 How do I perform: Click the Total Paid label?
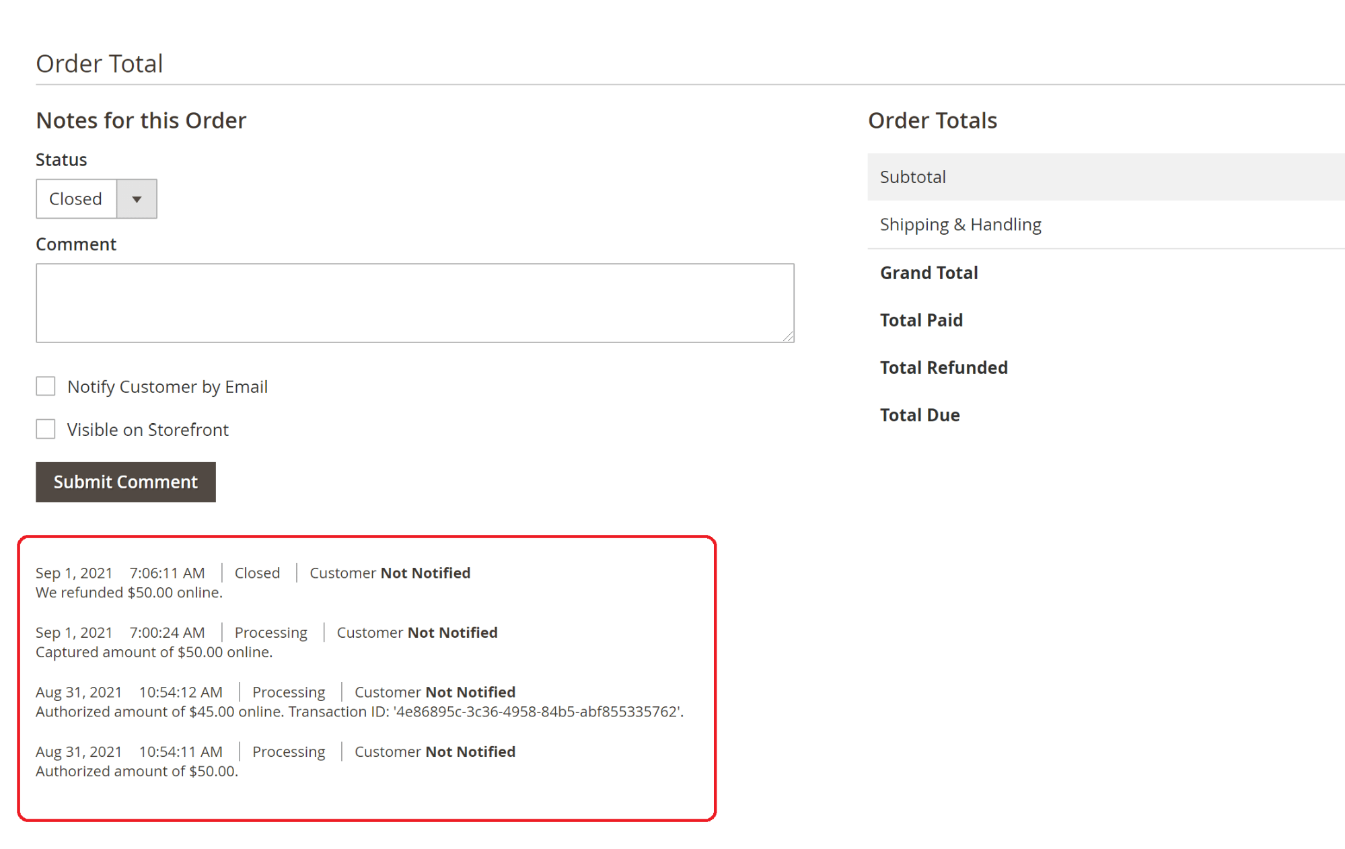click(x=921, y=320)
